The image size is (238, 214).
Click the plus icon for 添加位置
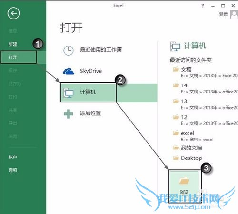point(69,114)
